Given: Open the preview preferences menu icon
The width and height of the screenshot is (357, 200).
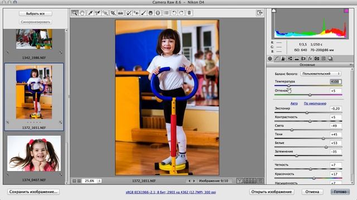Looking at the screenshot, I should pos(260,181).
